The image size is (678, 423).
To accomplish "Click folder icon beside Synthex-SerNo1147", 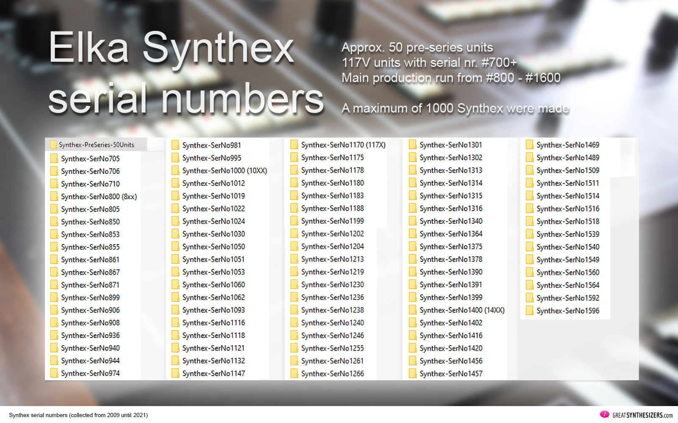I will (x=175, y=374).
